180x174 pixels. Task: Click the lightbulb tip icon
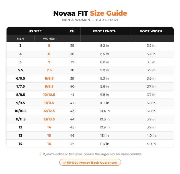pyautogui.click(x=40, y=154)
